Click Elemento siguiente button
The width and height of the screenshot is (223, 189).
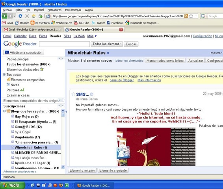tap(113, 170)
